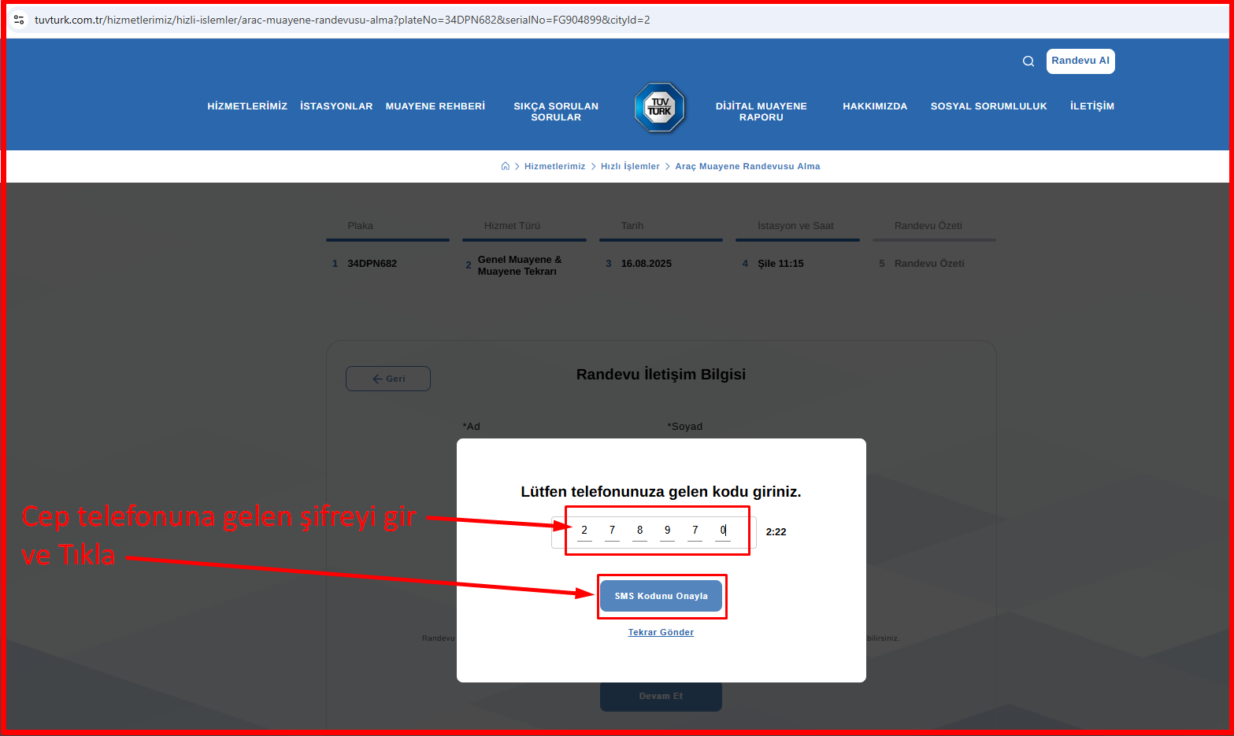
Task: Open the MUAYENE REHBERİ menu
Action: point(435,106)
